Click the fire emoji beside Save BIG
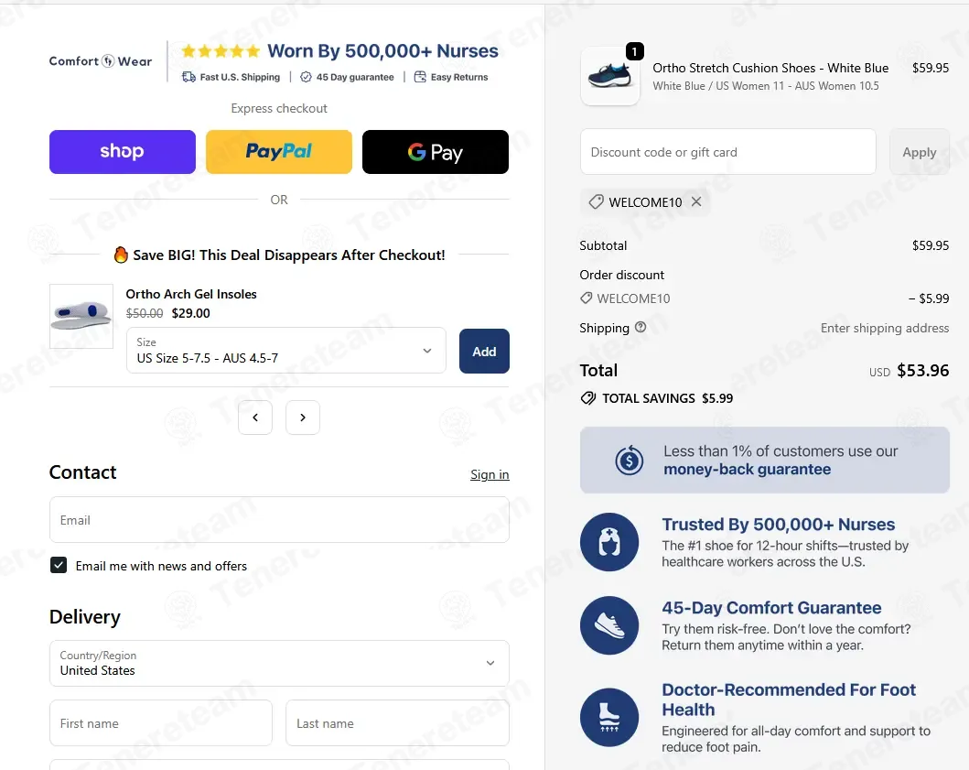This screenshot has width=969, height=770. point(121,255)
